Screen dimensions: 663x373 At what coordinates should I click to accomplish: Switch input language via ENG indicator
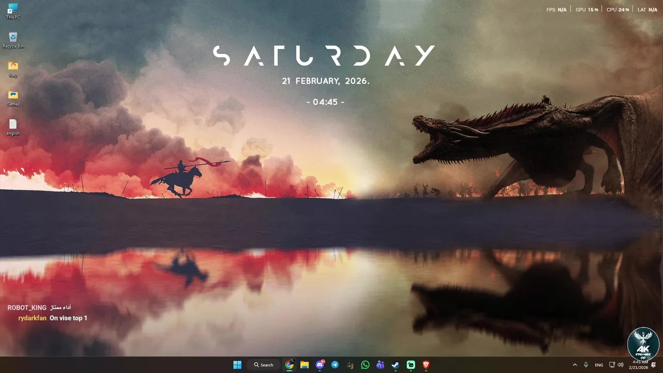click(599, 365)
